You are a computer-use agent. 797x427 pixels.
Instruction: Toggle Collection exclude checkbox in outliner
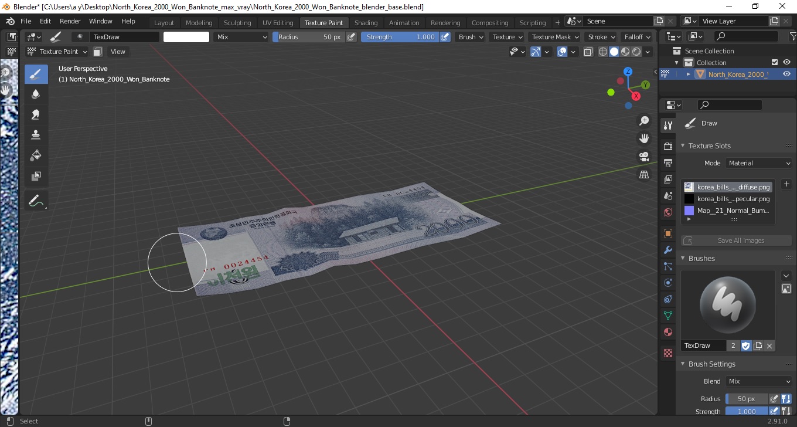pos(775,62)
